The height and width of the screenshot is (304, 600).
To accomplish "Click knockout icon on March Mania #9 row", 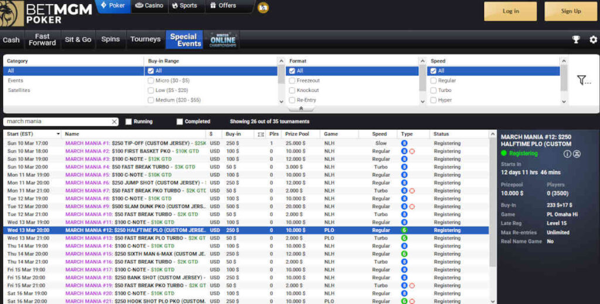I will tap(412, 207).
